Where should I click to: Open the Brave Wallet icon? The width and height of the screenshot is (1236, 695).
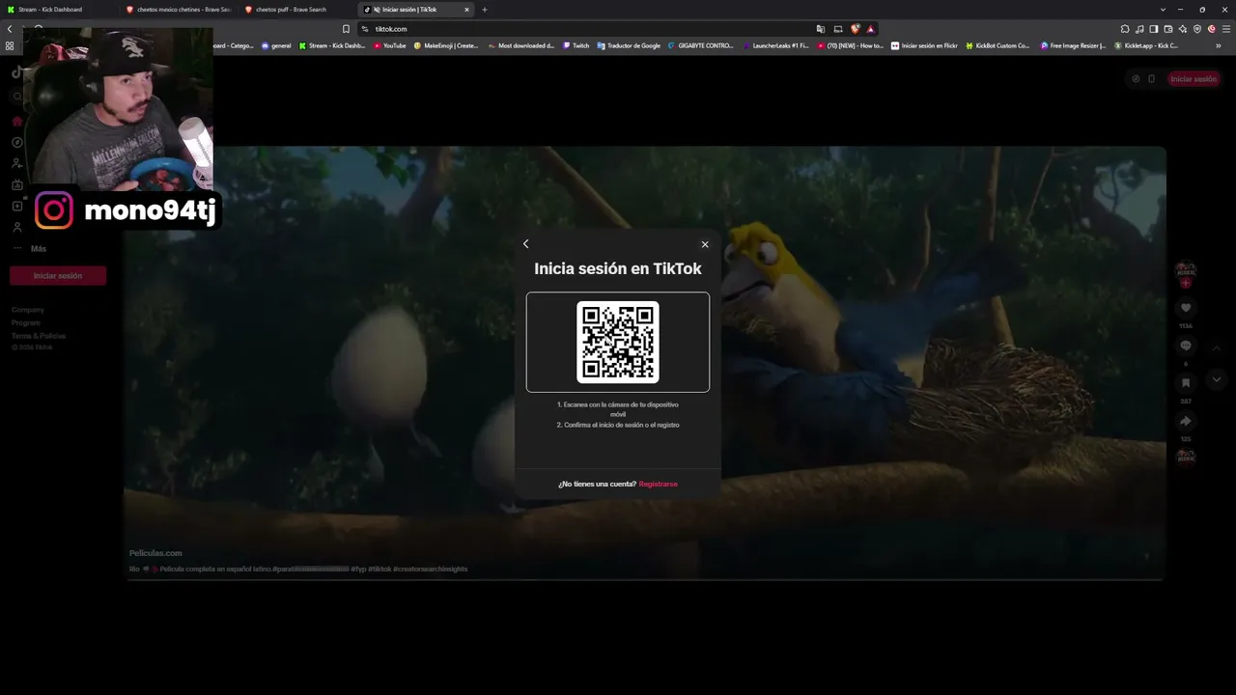click(1168, 29)
